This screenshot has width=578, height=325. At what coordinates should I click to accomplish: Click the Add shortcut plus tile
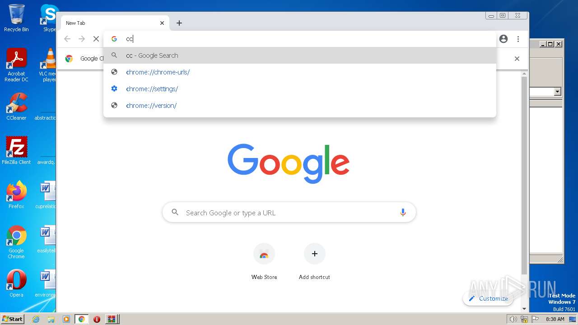coord(314,261)
